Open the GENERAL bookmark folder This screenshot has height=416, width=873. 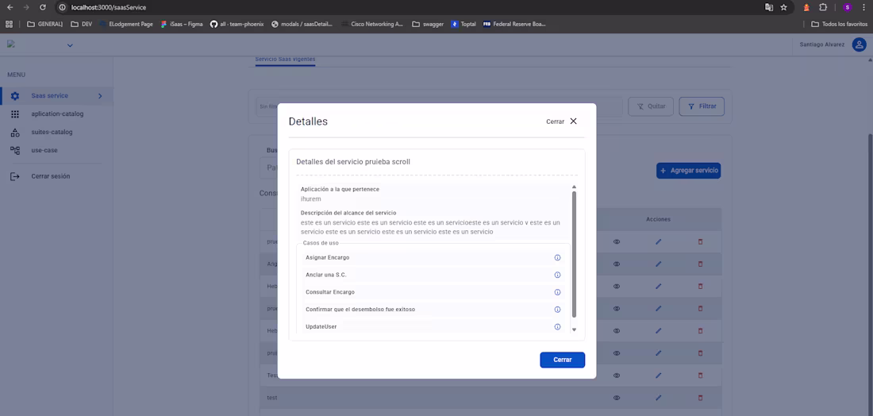44,24
